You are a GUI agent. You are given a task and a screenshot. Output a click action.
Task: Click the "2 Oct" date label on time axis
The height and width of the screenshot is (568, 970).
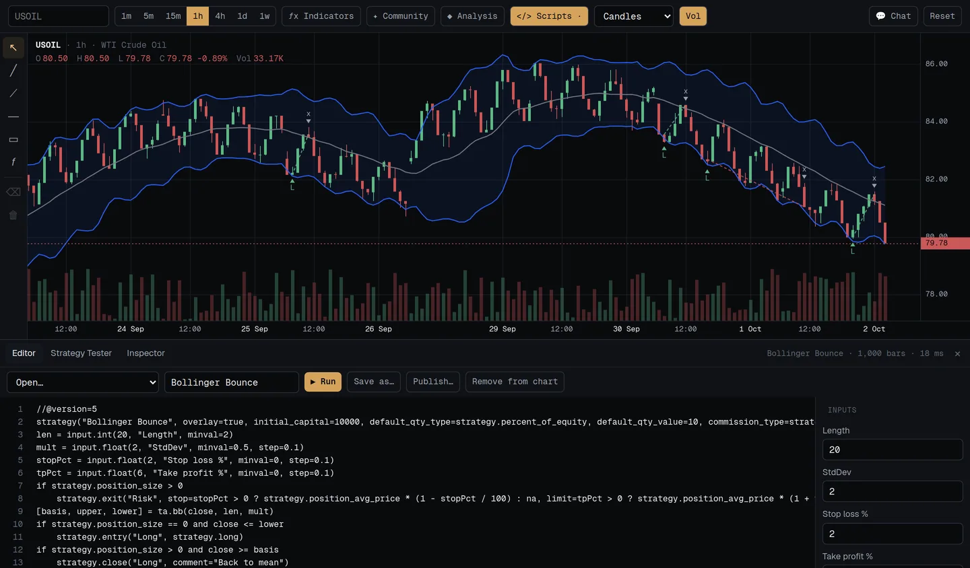[874, 329]
